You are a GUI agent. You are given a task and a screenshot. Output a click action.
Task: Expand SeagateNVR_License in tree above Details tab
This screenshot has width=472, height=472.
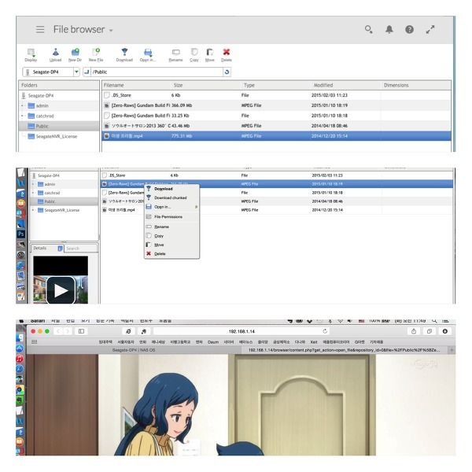pos(33,210)
